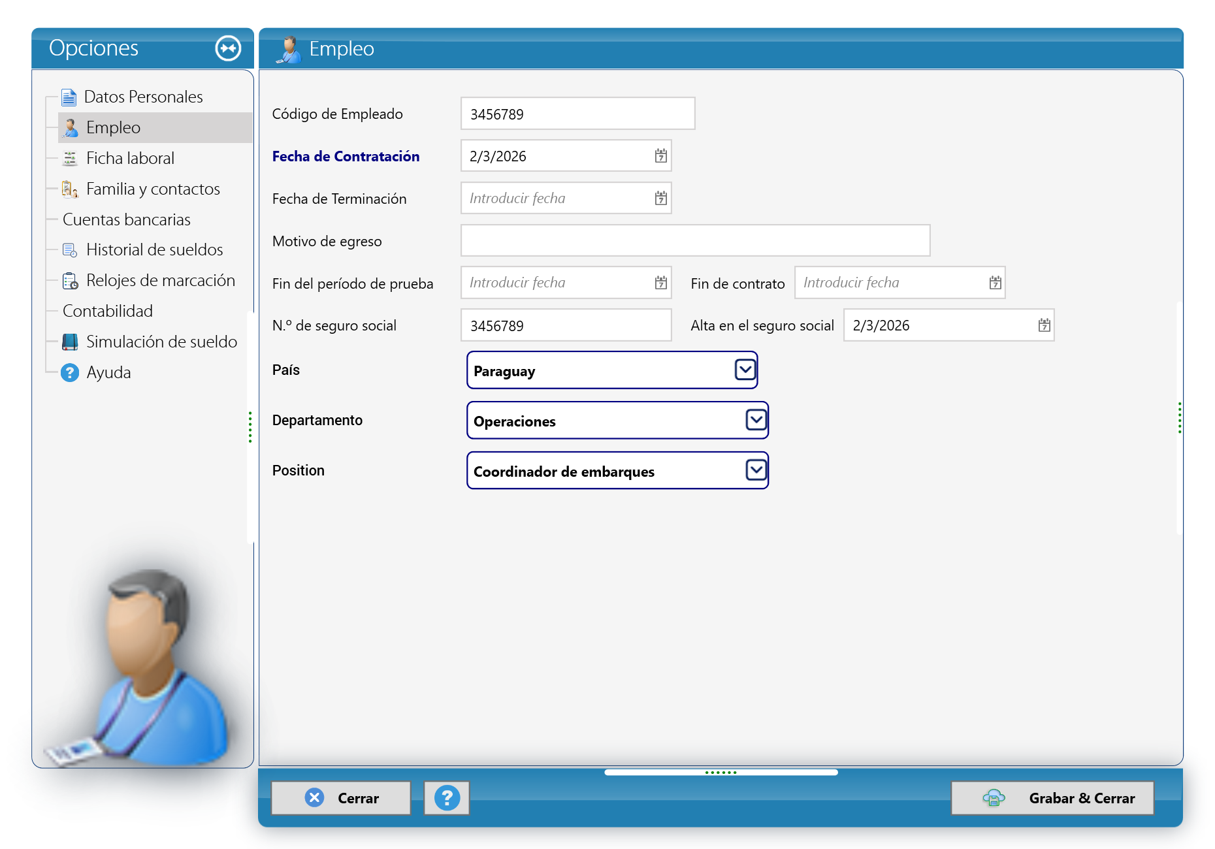Image resolution: width=1215 pixels, height=849 pixels.
Task: Click the Ayuda question mark icon
Action: pyautogui.click(x=70, y=372)
